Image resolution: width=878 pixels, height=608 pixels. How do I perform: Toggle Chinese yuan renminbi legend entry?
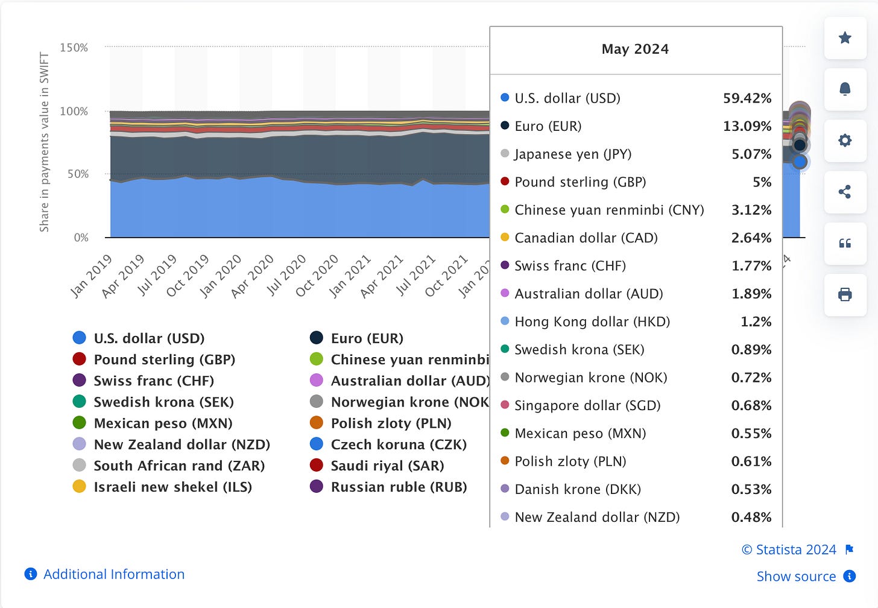tap(399, 359)
